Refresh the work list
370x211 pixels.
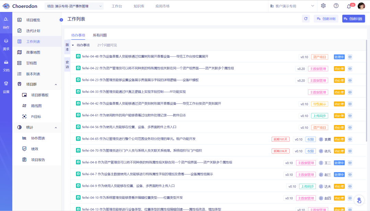pyautogui.click(x=306, y=18)
